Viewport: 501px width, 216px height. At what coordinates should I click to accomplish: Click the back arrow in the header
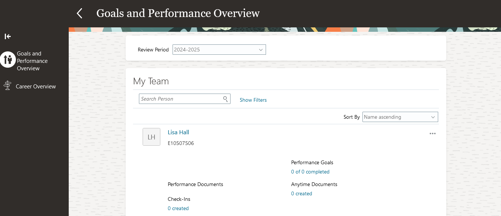pyautogui.click(x=79, y=13)
